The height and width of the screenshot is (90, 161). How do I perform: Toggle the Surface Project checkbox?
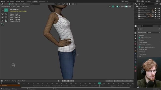[9, 4]
